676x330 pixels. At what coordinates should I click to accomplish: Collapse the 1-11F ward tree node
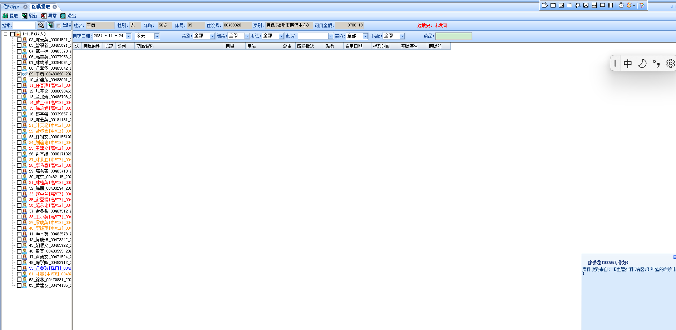point(5,34)
